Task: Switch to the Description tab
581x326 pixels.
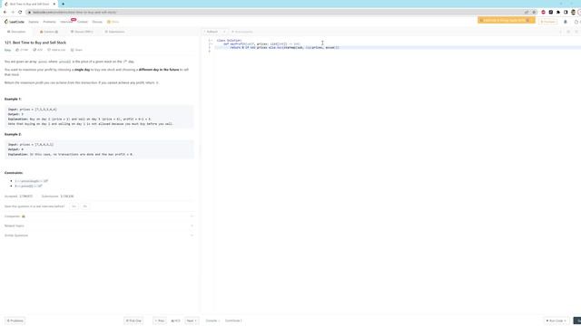Action: coord(16,32)
